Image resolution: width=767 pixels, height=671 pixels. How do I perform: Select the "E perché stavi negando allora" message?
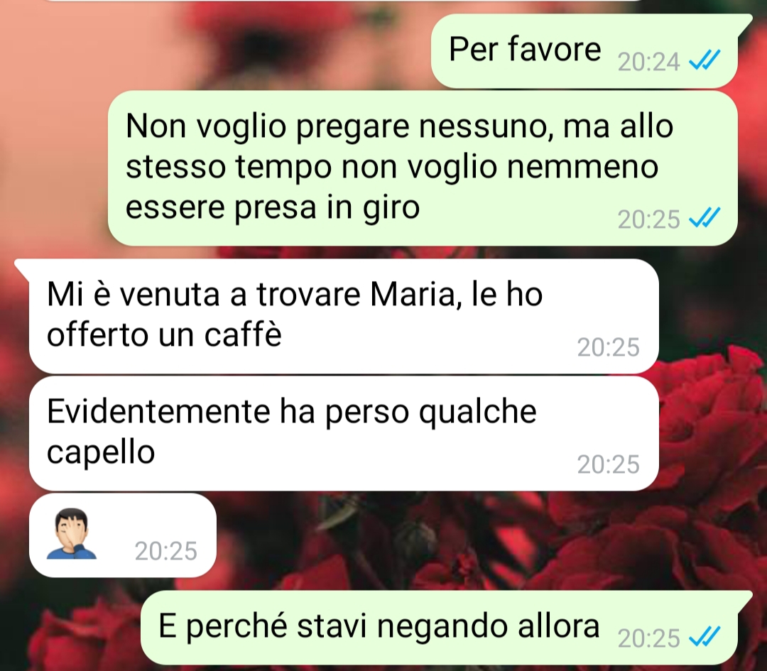tap(440, 628)
